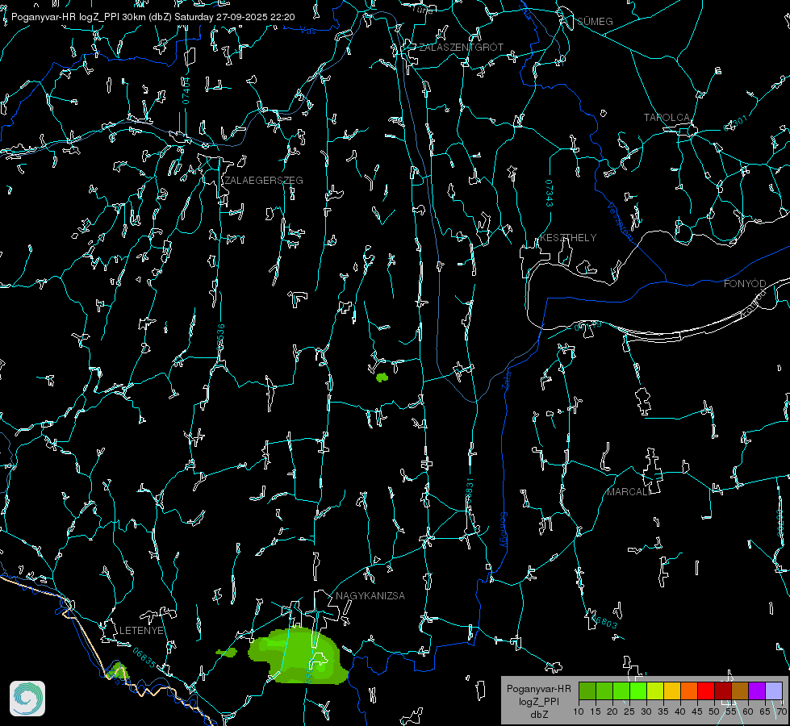The height and width of the screenshot is (726, 790).
Task: Click the radar header showing Saturday 27-09-2025 22:20
Action: (x=153, y=17)
